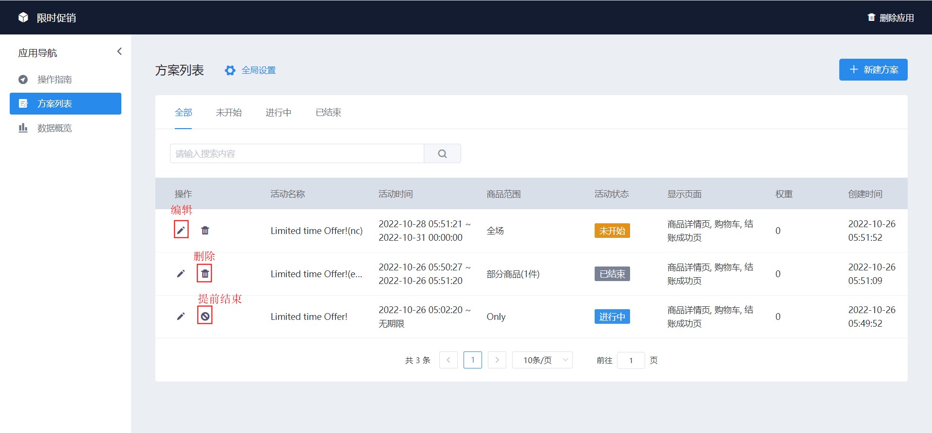Click the trash icon on the 已结束 row
Viewport: 932px width, 433px height.
click(x=205, y=274)
